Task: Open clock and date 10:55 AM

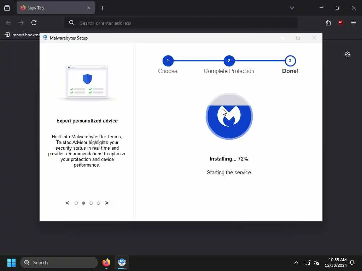Action: click(336, 263)
